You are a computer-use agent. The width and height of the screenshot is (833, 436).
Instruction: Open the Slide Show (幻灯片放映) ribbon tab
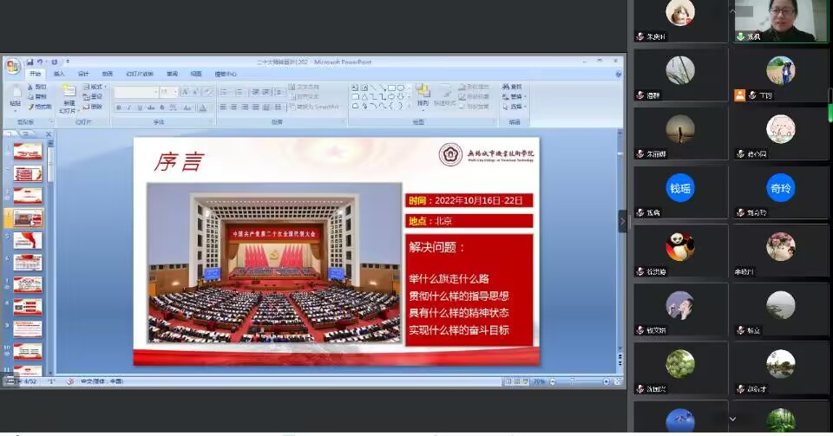tap(138, 75)
